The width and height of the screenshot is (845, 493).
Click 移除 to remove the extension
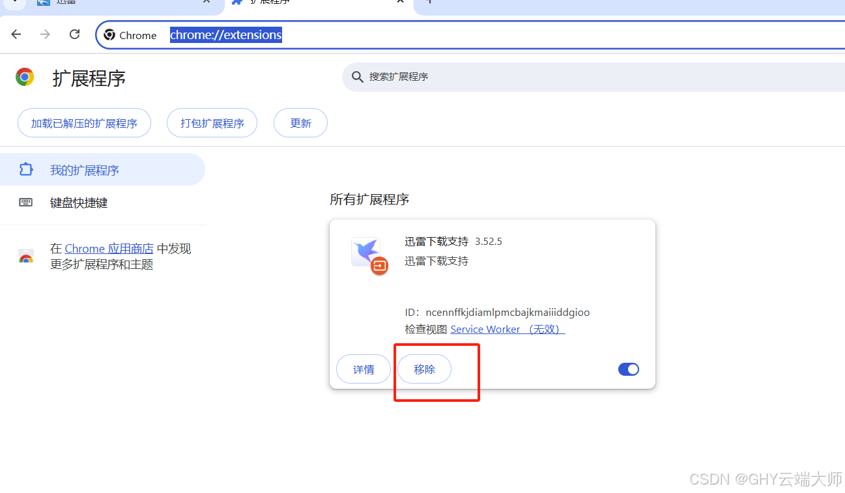424,369
